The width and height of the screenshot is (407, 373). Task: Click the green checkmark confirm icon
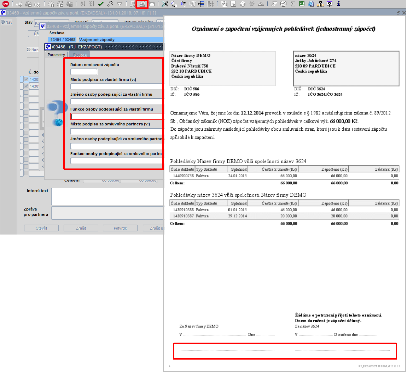(x=101, y=4)
